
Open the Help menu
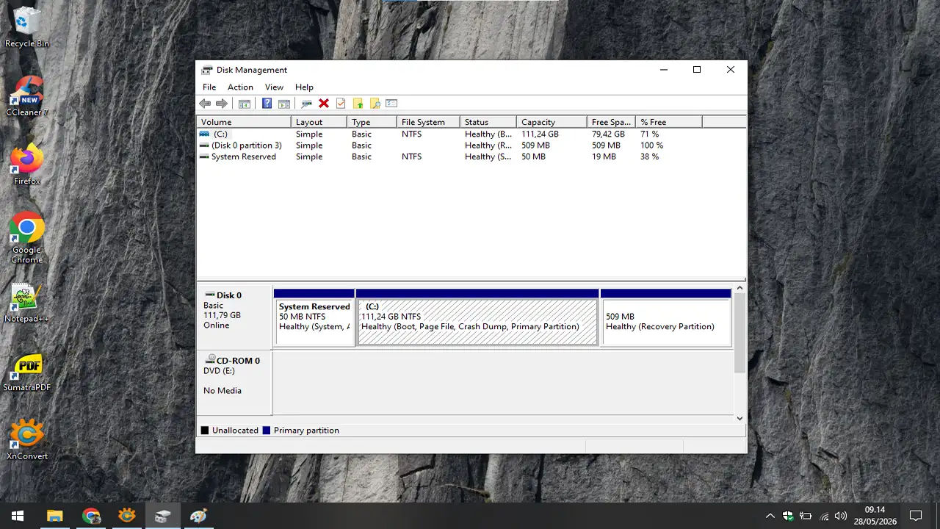click(x=304, y=87)
